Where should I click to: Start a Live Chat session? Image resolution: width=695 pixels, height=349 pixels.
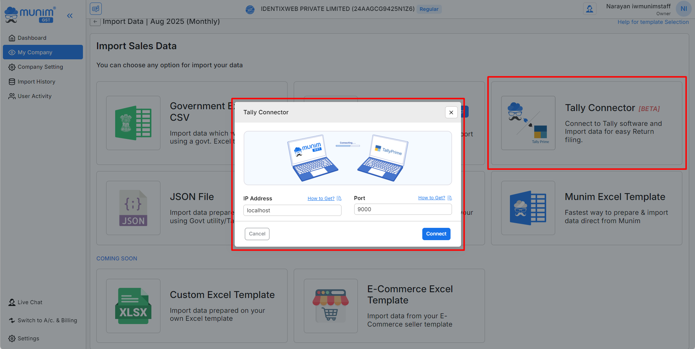pos(30,302)
